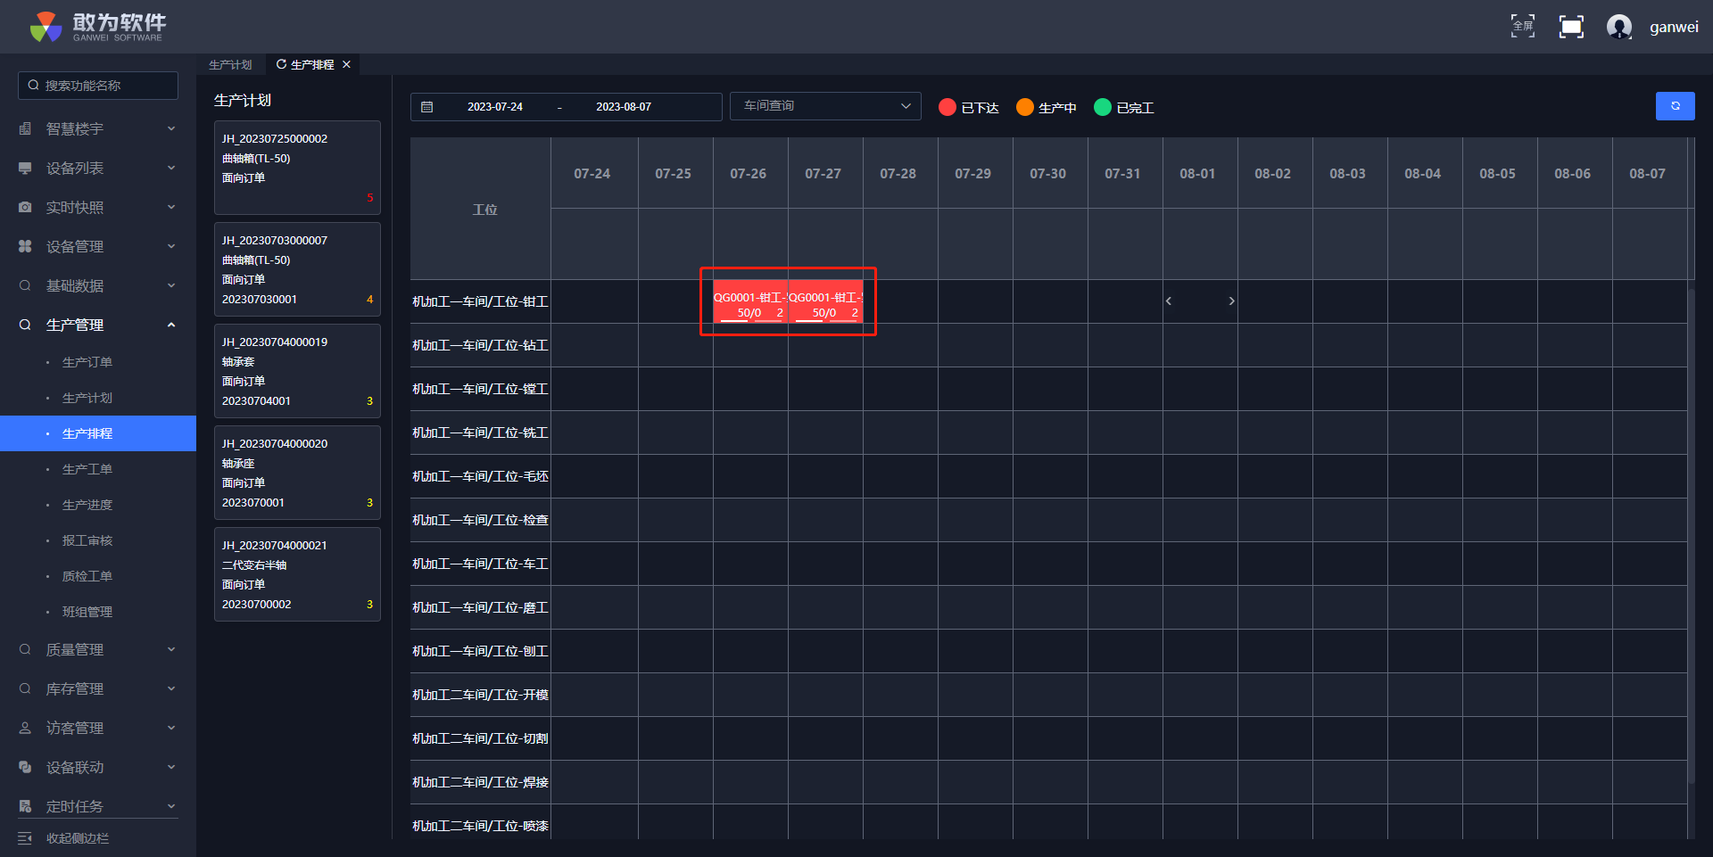Select plan card JH_20230704000021
1713x857 pixels.
click(297, 574)
